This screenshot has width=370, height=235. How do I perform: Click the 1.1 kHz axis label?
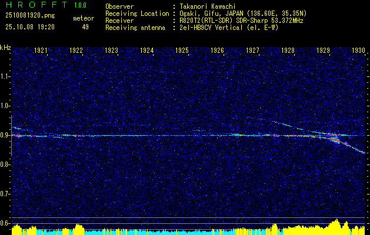(5, 76)
